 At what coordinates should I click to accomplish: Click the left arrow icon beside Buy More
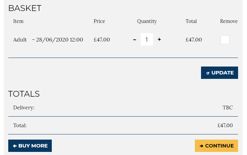click(15, 146)
